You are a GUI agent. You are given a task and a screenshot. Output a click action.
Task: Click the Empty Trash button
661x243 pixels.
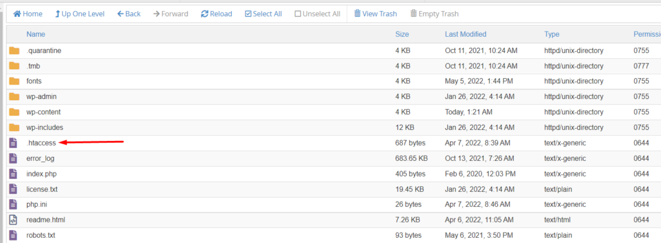click(x=434, y=14)
